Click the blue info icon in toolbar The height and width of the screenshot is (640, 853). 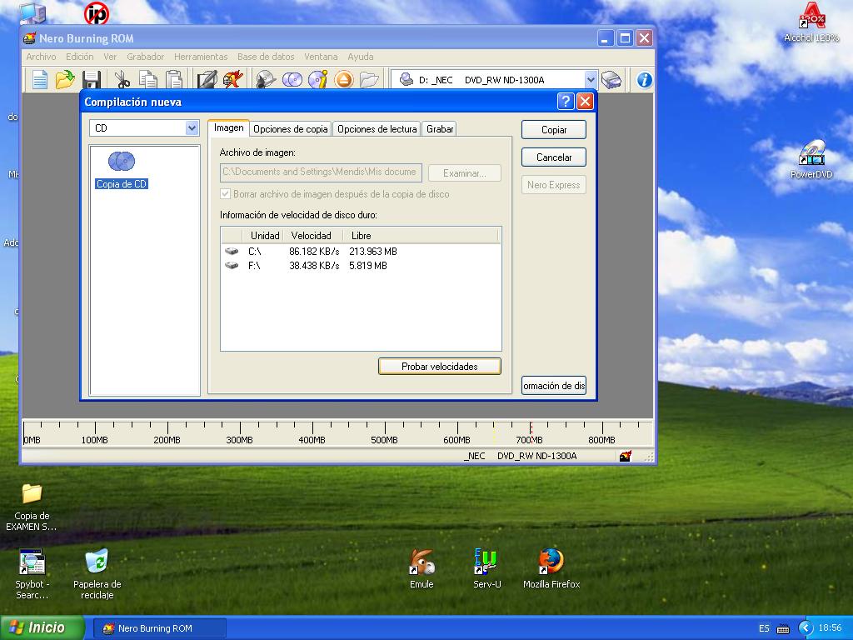tap(644, 80)
